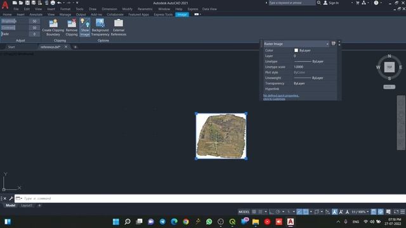Open the Windows Start menu
Screen dimensions: 406x228
click(x=115, y=222)
